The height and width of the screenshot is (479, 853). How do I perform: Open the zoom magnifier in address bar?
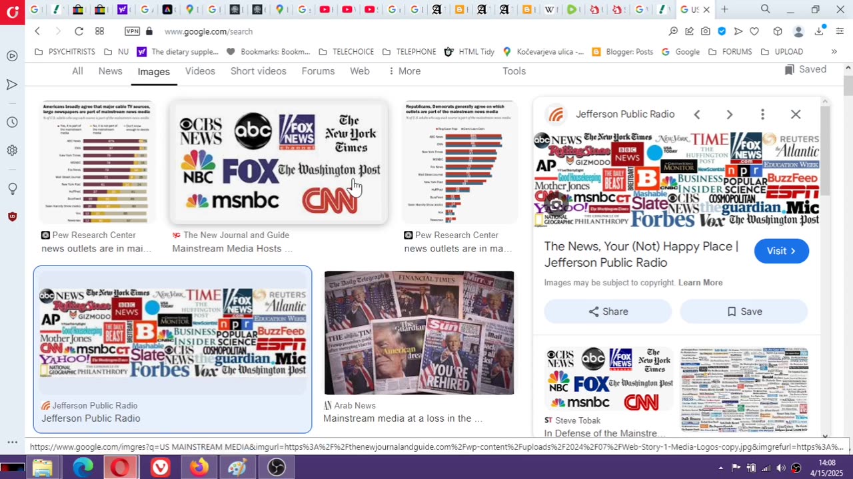pyautogui.click(x=674, y=31)
